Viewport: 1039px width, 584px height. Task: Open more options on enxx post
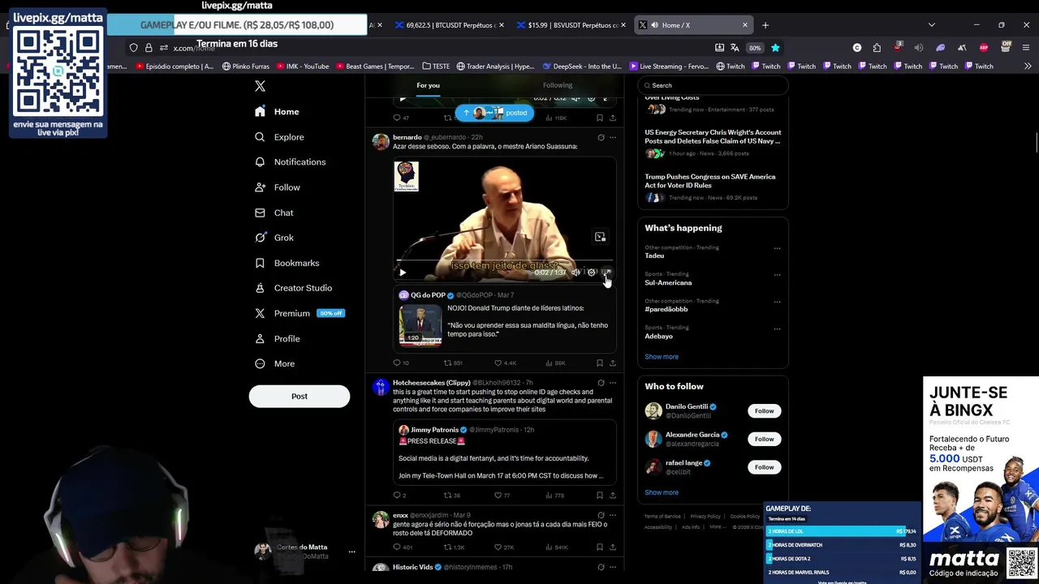pos(613,515)
